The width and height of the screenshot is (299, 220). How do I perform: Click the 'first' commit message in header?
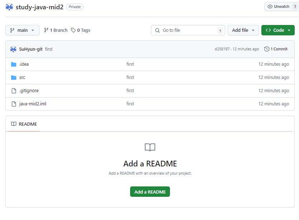(49, 49)
